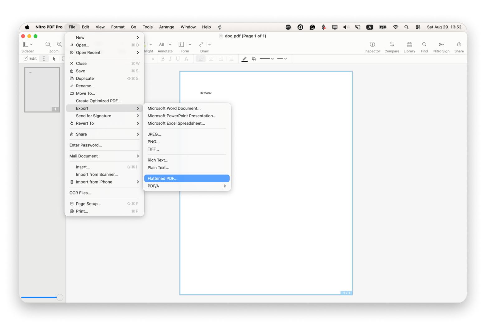
Task: Click the Share toolbar icon
Action: point(459,44)
